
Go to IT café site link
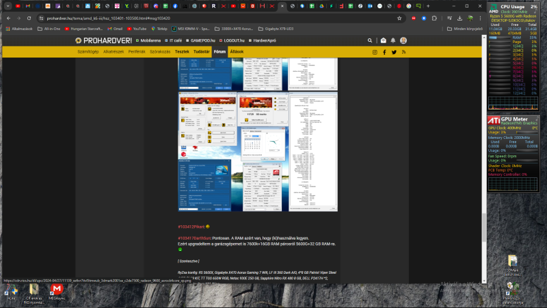(x=174, y=40)
